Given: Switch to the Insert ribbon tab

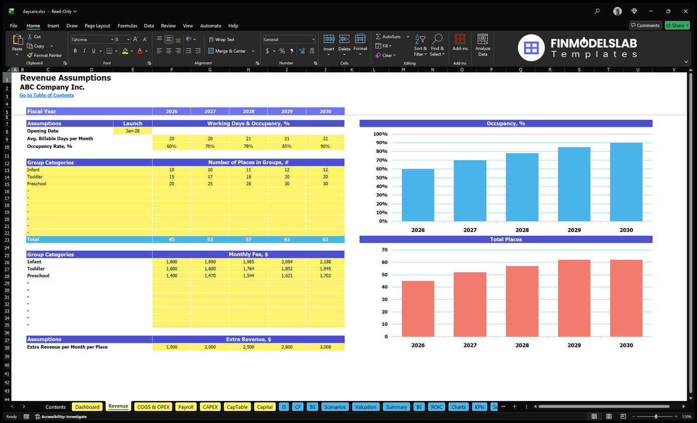Looking at the screenshot, I should [53, 26].
